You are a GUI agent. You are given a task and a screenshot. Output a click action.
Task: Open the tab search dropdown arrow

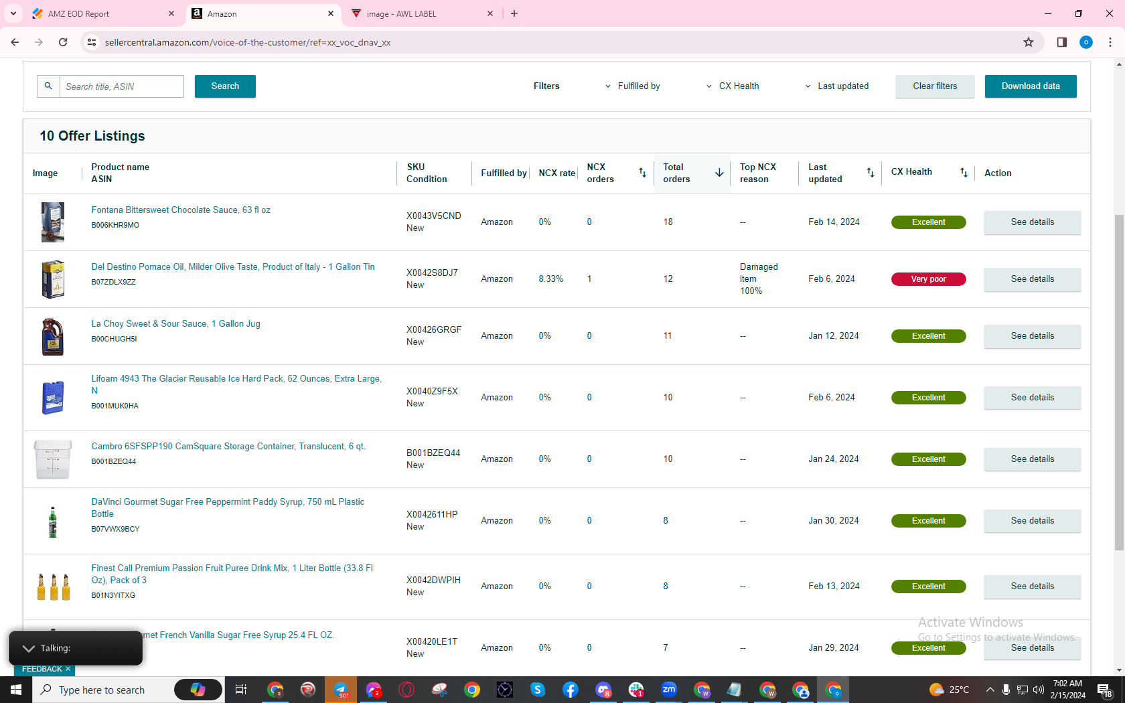(13, 13)
